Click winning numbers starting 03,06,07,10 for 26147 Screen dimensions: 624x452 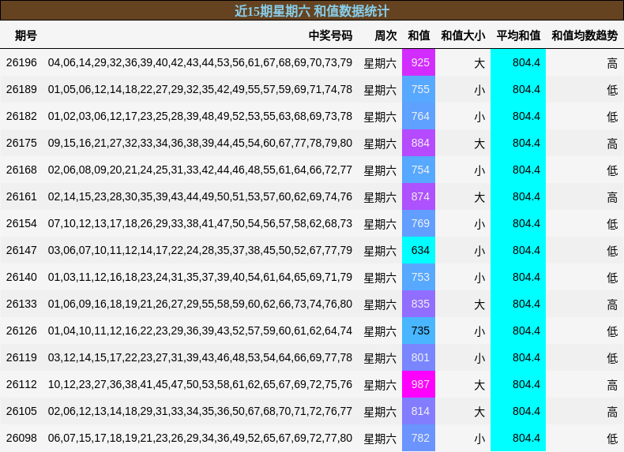tap(200, 250)
